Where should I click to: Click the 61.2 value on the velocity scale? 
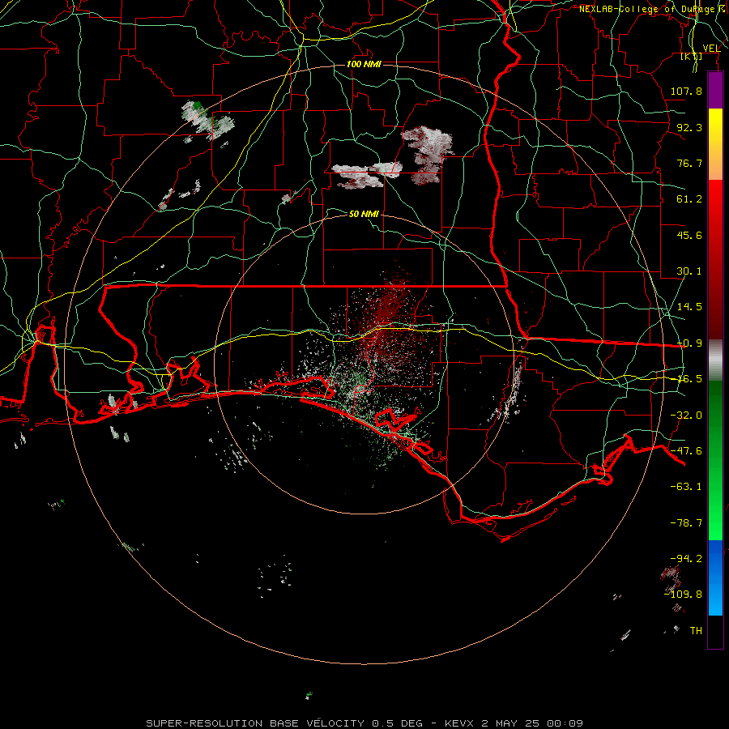[689, 199]
